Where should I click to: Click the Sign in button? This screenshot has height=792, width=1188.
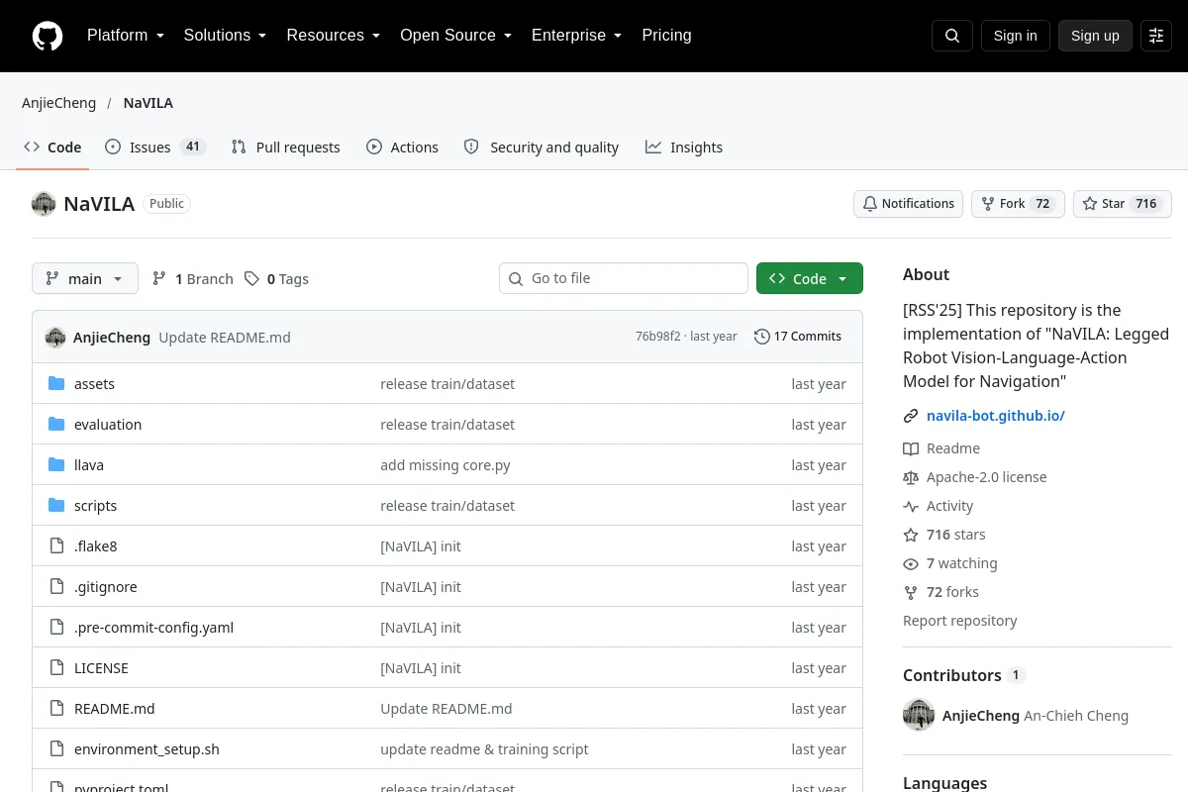1015,36
